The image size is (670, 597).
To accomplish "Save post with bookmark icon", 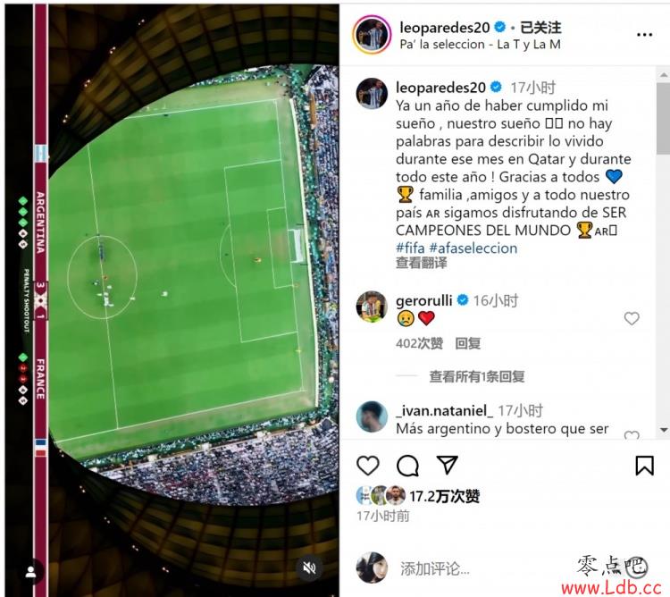I will click(x=644, y=466).
